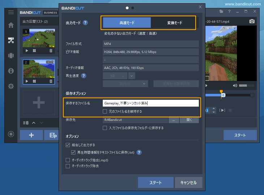Image resolution: width=264 pixels, height=195 pixels.
Task: Open the プリセット dropdown
Action: pyautogui.click(x=125, y=84)
